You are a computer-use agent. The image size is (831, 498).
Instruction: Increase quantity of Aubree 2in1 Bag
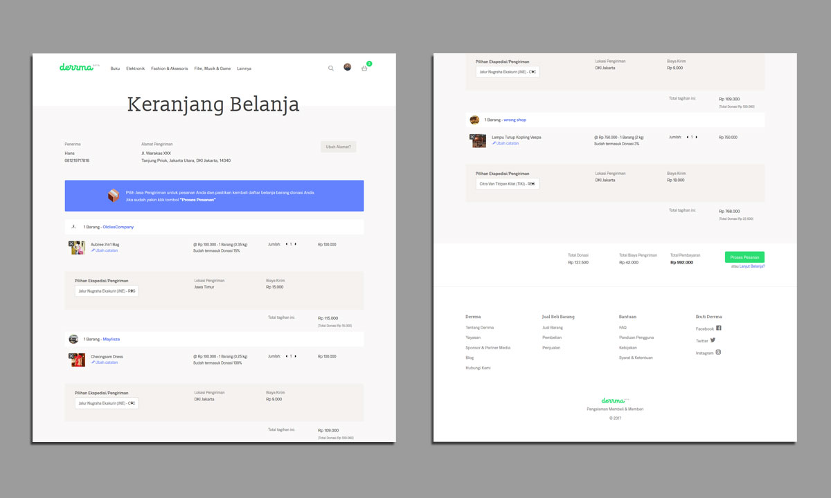point(296,244)
